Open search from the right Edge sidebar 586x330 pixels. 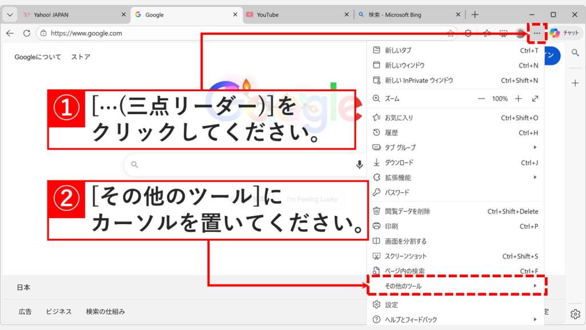(575, 53)
